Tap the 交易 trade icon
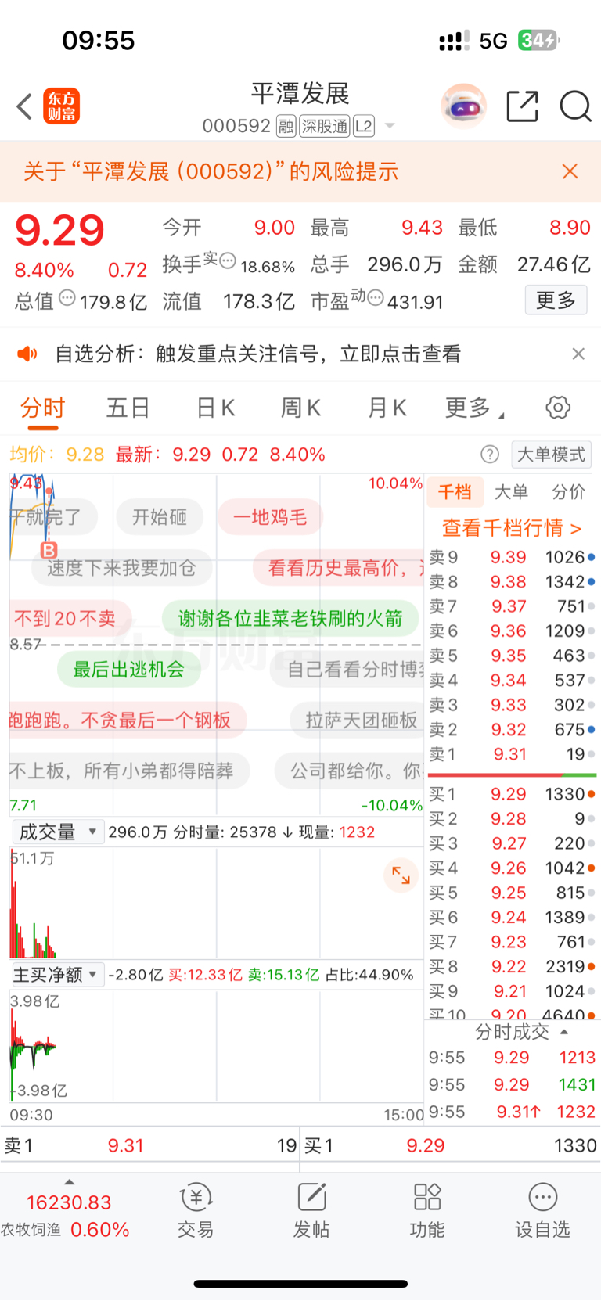The height and width of the screenshot is (1301, 601). tap(196, 1211)
